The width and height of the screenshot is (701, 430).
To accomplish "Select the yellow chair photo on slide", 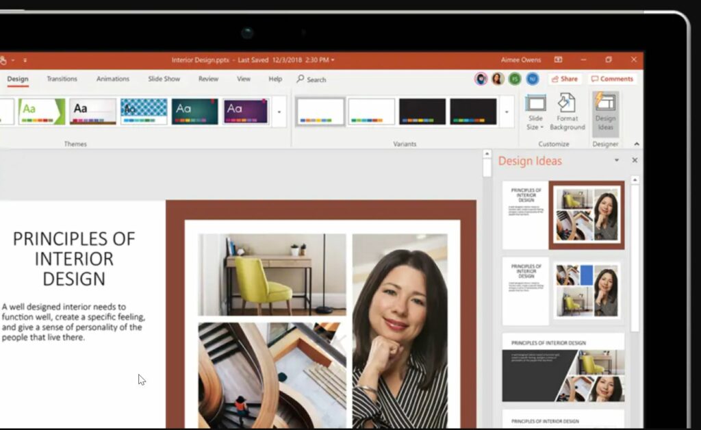I will (272, 275).
